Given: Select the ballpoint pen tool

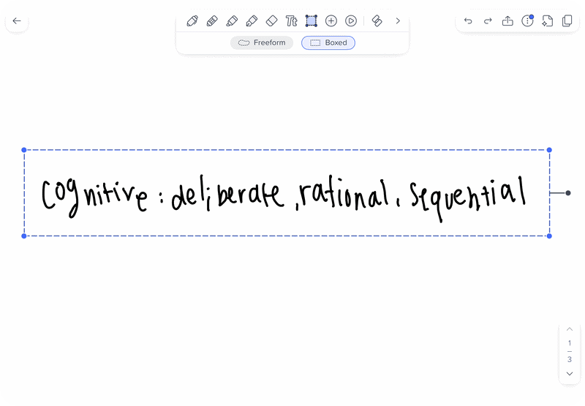Looking at the screenshot, I should [x=192, y=21].
